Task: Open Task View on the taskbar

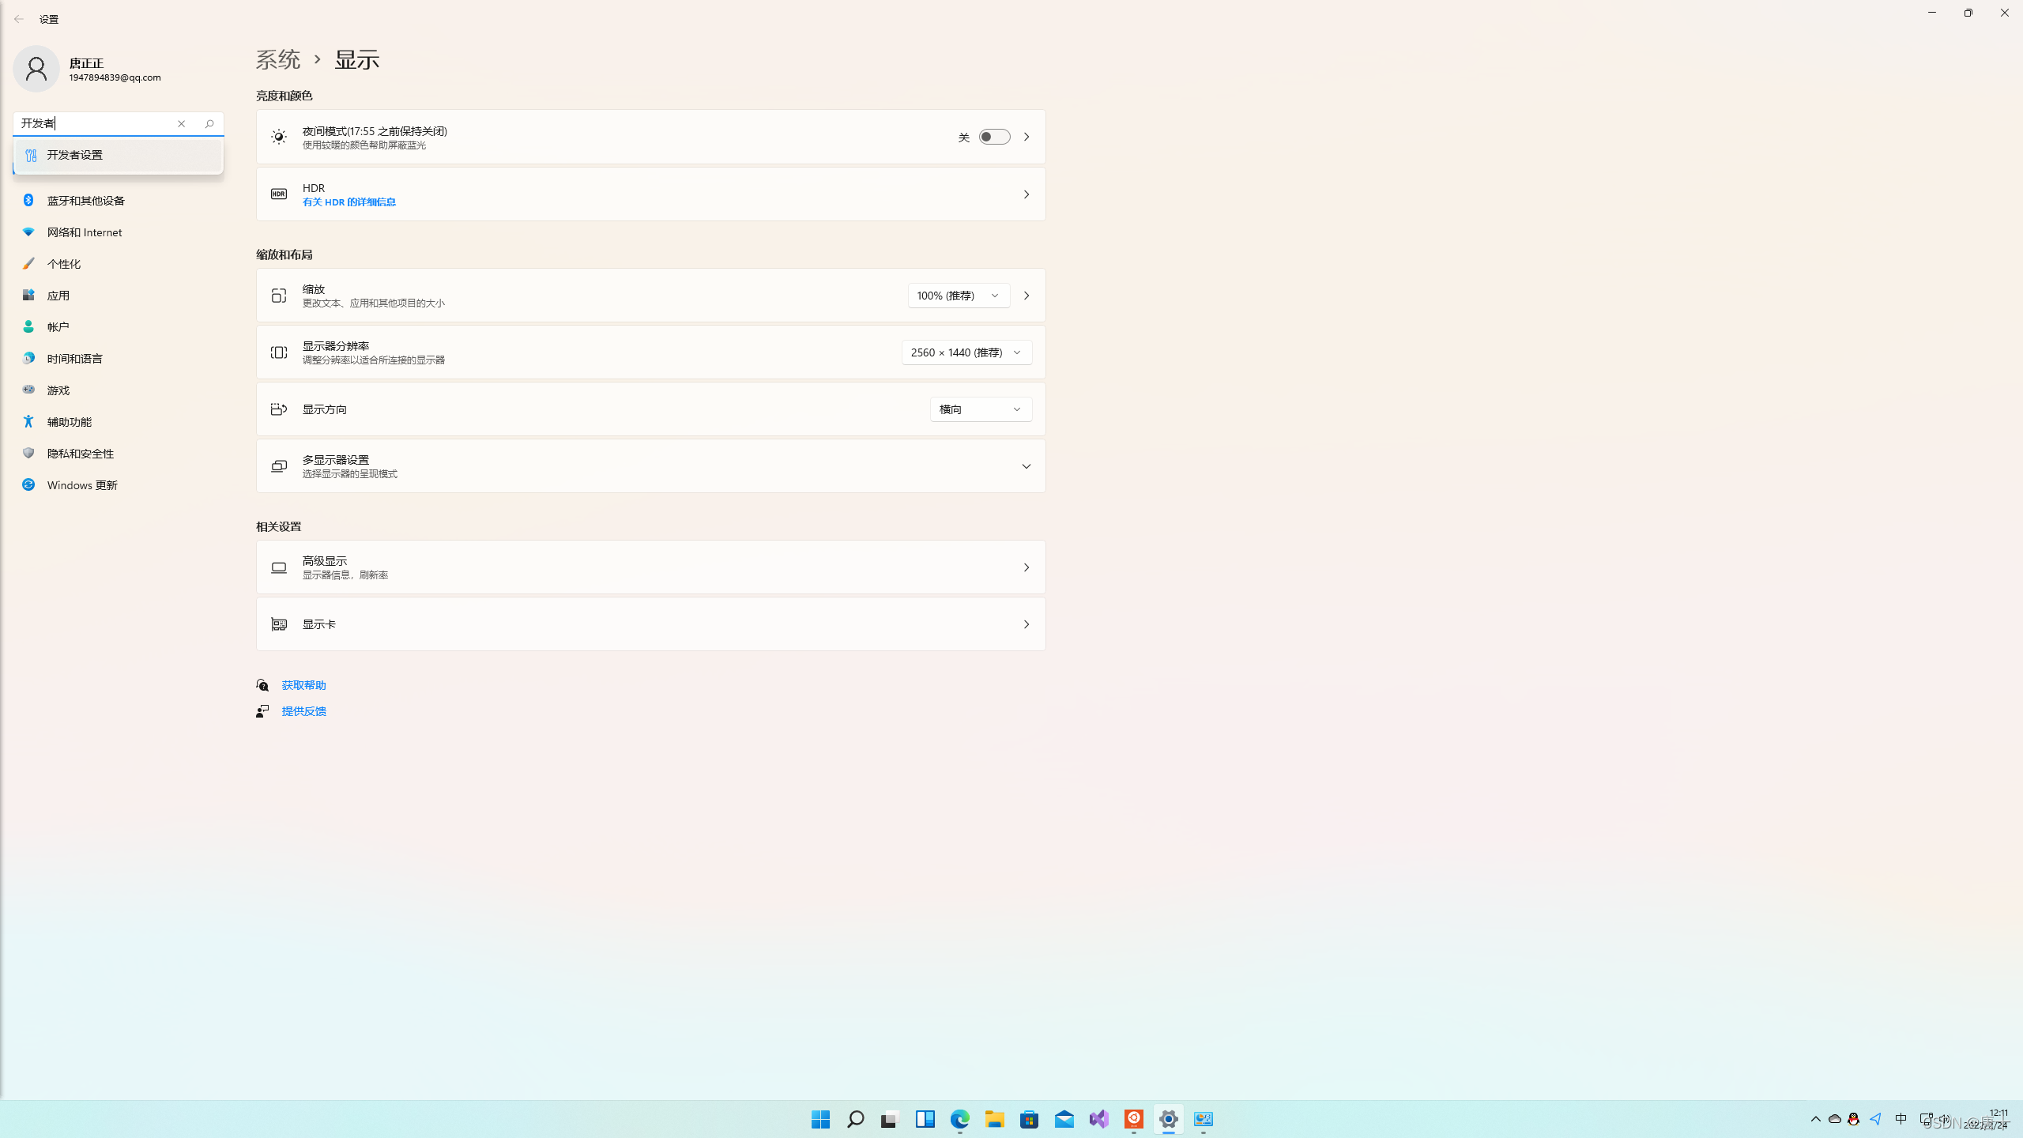Action: [x=890, y=1119]
